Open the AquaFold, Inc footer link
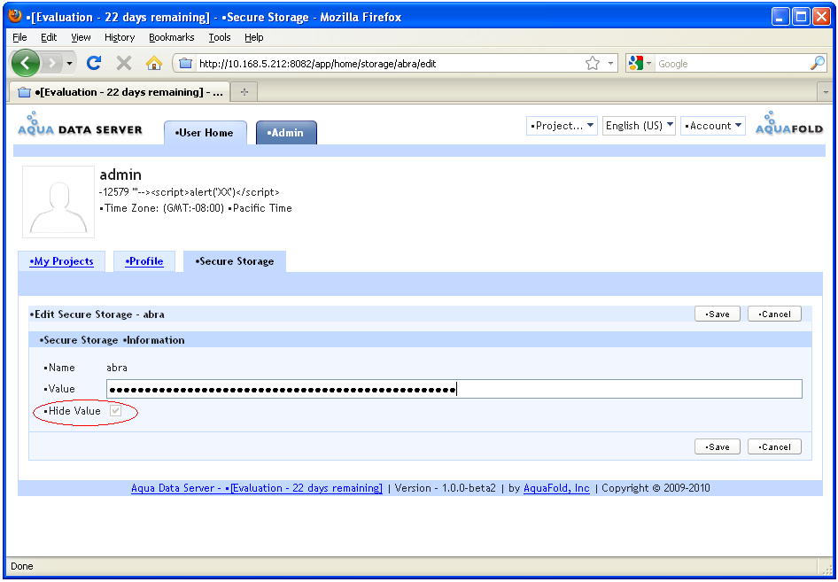Screen dimensions: 838x582 tap(556, 488)
